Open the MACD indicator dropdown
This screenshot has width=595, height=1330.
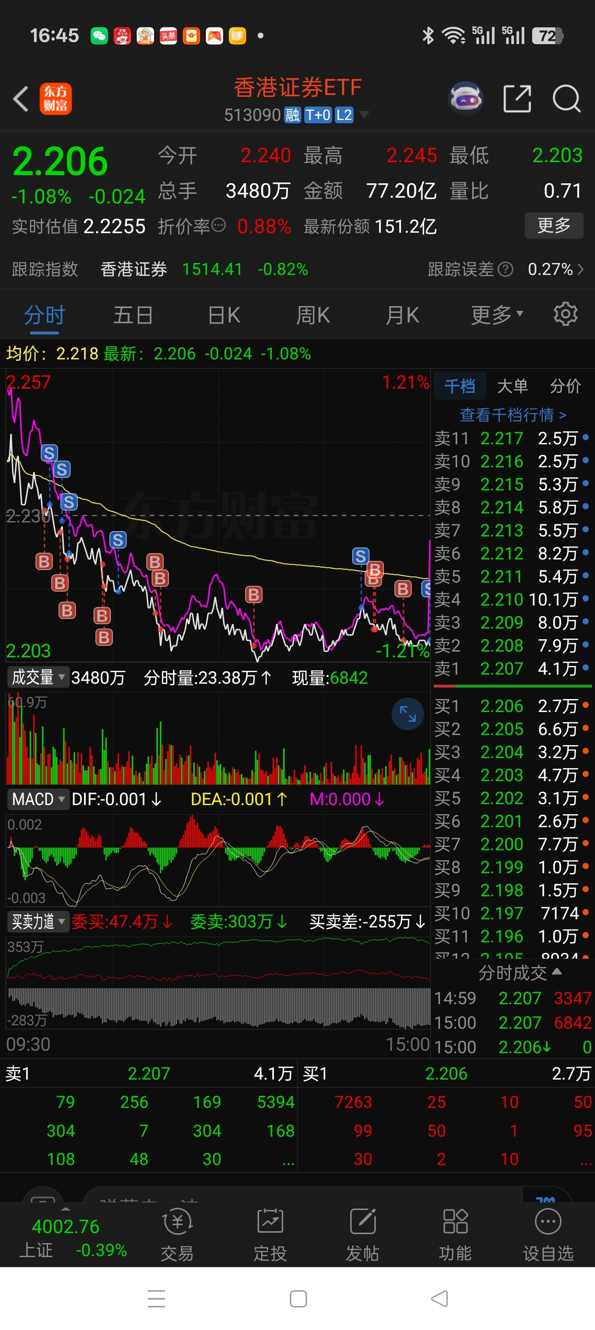tap(38, 799)
